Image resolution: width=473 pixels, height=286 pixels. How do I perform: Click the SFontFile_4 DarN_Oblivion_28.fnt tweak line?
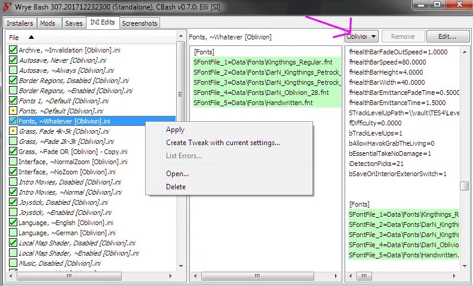click(267, 93)
